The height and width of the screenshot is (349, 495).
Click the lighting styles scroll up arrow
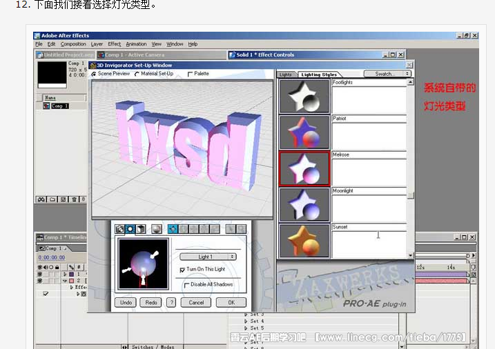click(410, 82)
